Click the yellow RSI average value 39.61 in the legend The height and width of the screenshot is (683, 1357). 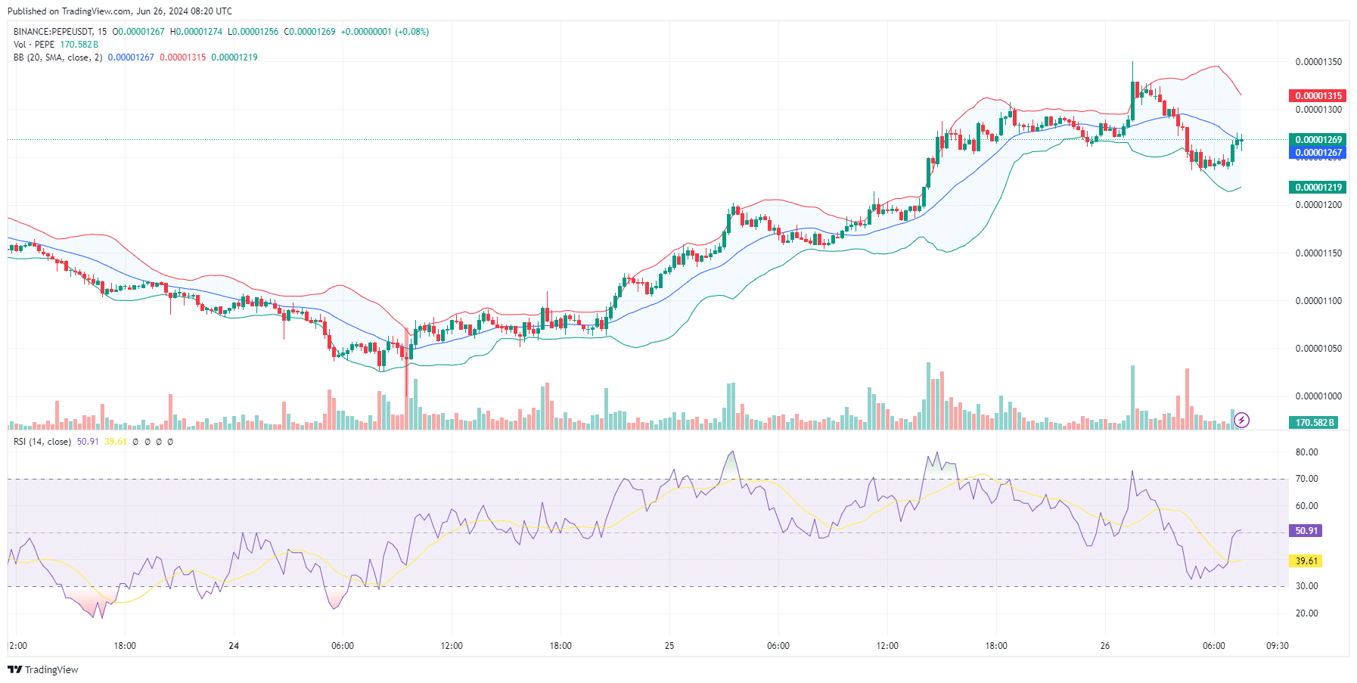[x=116, y=442]
